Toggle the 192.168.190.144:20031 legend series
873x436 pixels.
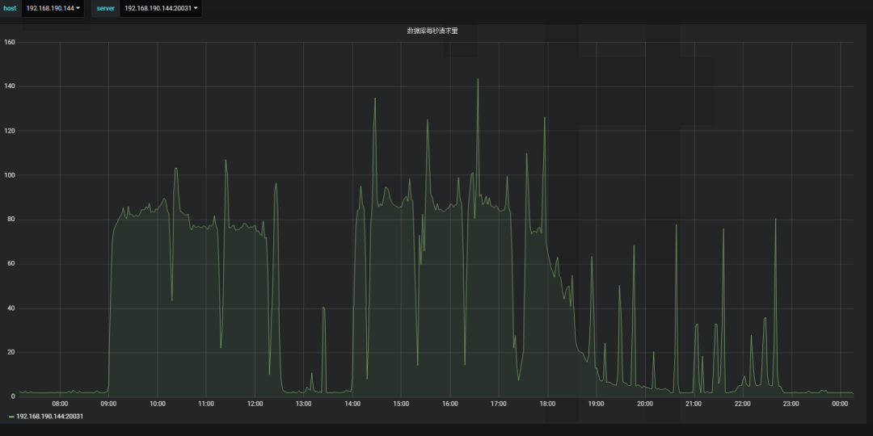click(x=50, y=417)
